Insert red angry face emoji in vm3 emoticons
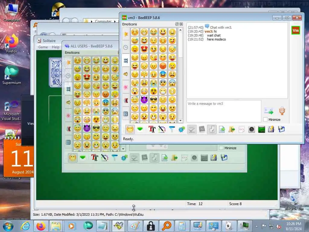The height and width of the screenshot is (232, 309). 163,66
